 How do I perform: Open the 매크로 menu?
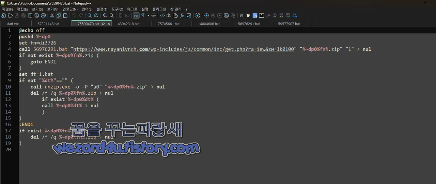pos(132,9)
